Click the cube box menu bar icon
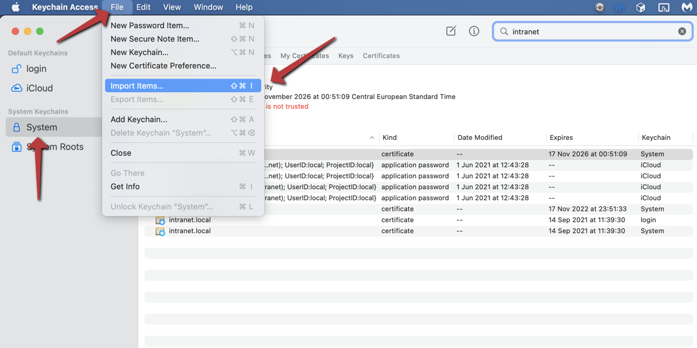The width and height of the screenshot is (697, 348). point(641,7)
